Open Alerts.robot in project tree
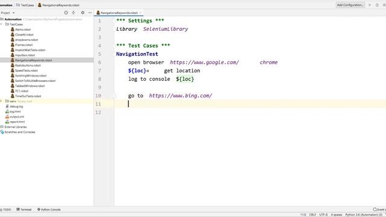The height and width of the screenshot is (217, 386). 23,30
